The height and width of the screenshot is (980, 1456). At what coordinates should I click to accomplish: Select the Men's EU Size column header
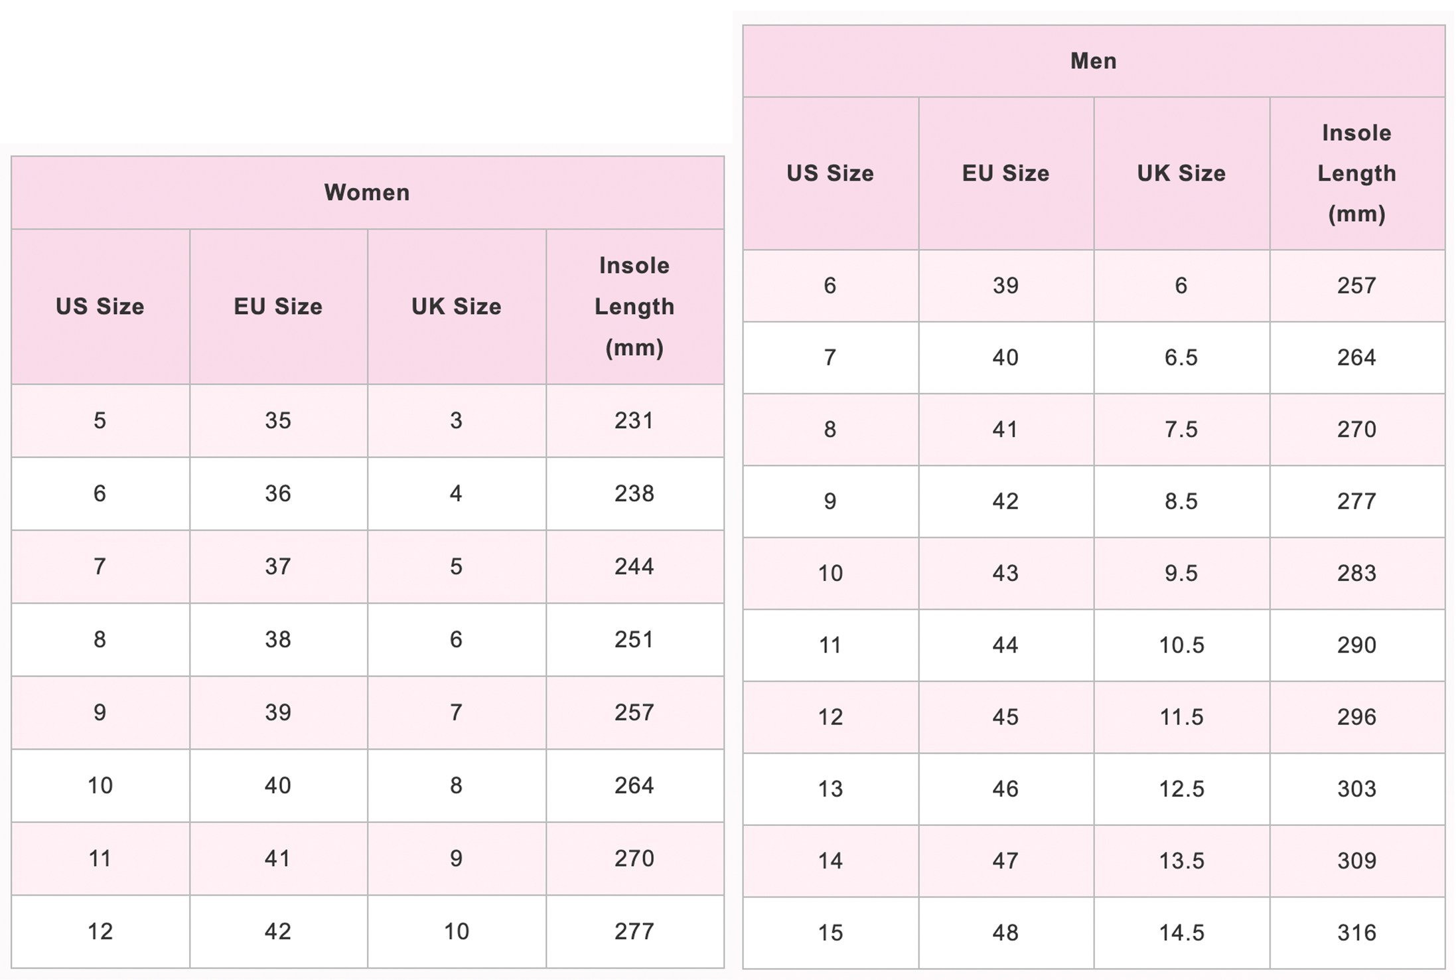[x=1006, y=173]
